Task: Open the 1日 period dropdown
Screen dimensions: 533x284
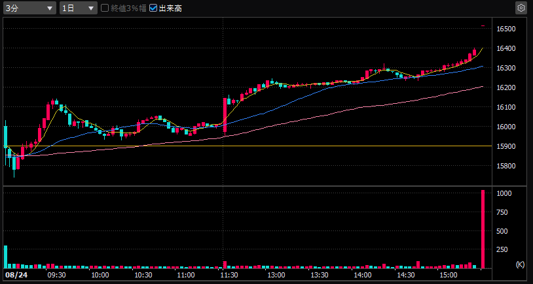Action: tap(79, 8)
